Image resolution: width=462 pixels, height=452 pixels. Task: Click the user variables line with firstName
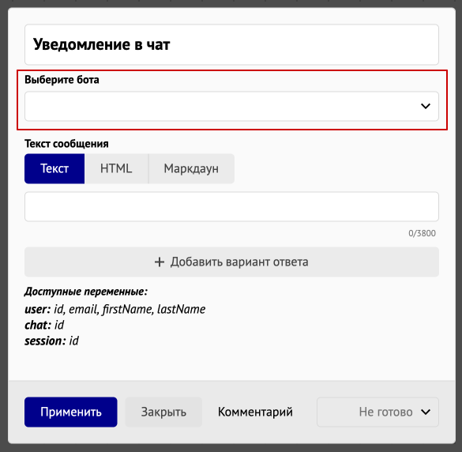[x=115, y=309]
